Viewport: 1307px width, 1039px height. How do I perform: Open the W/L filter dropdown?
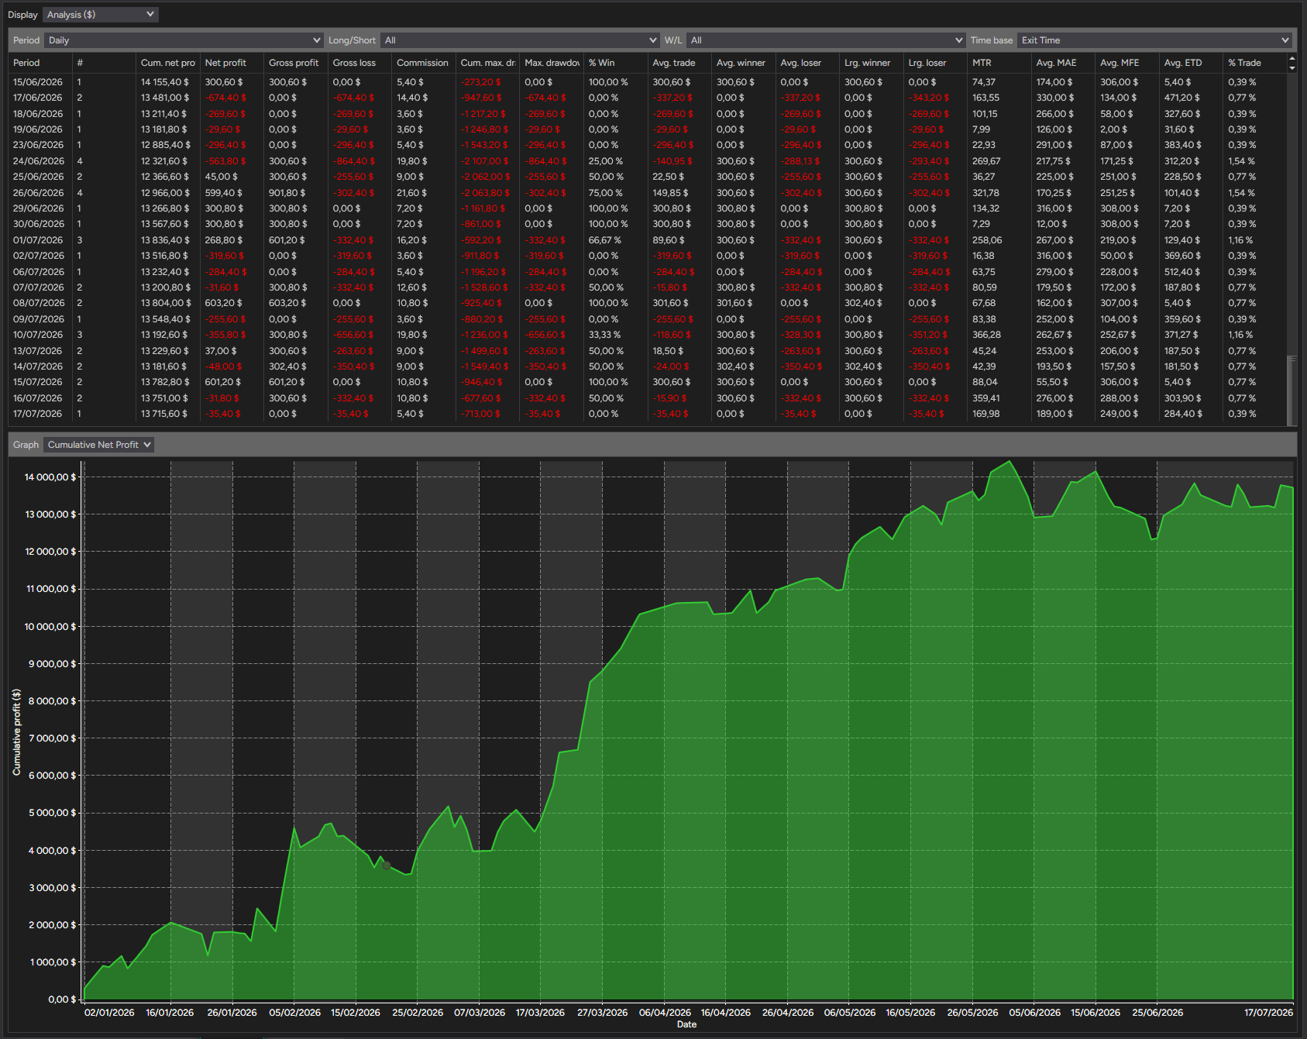pyautogui.click(x=826, y=40)
